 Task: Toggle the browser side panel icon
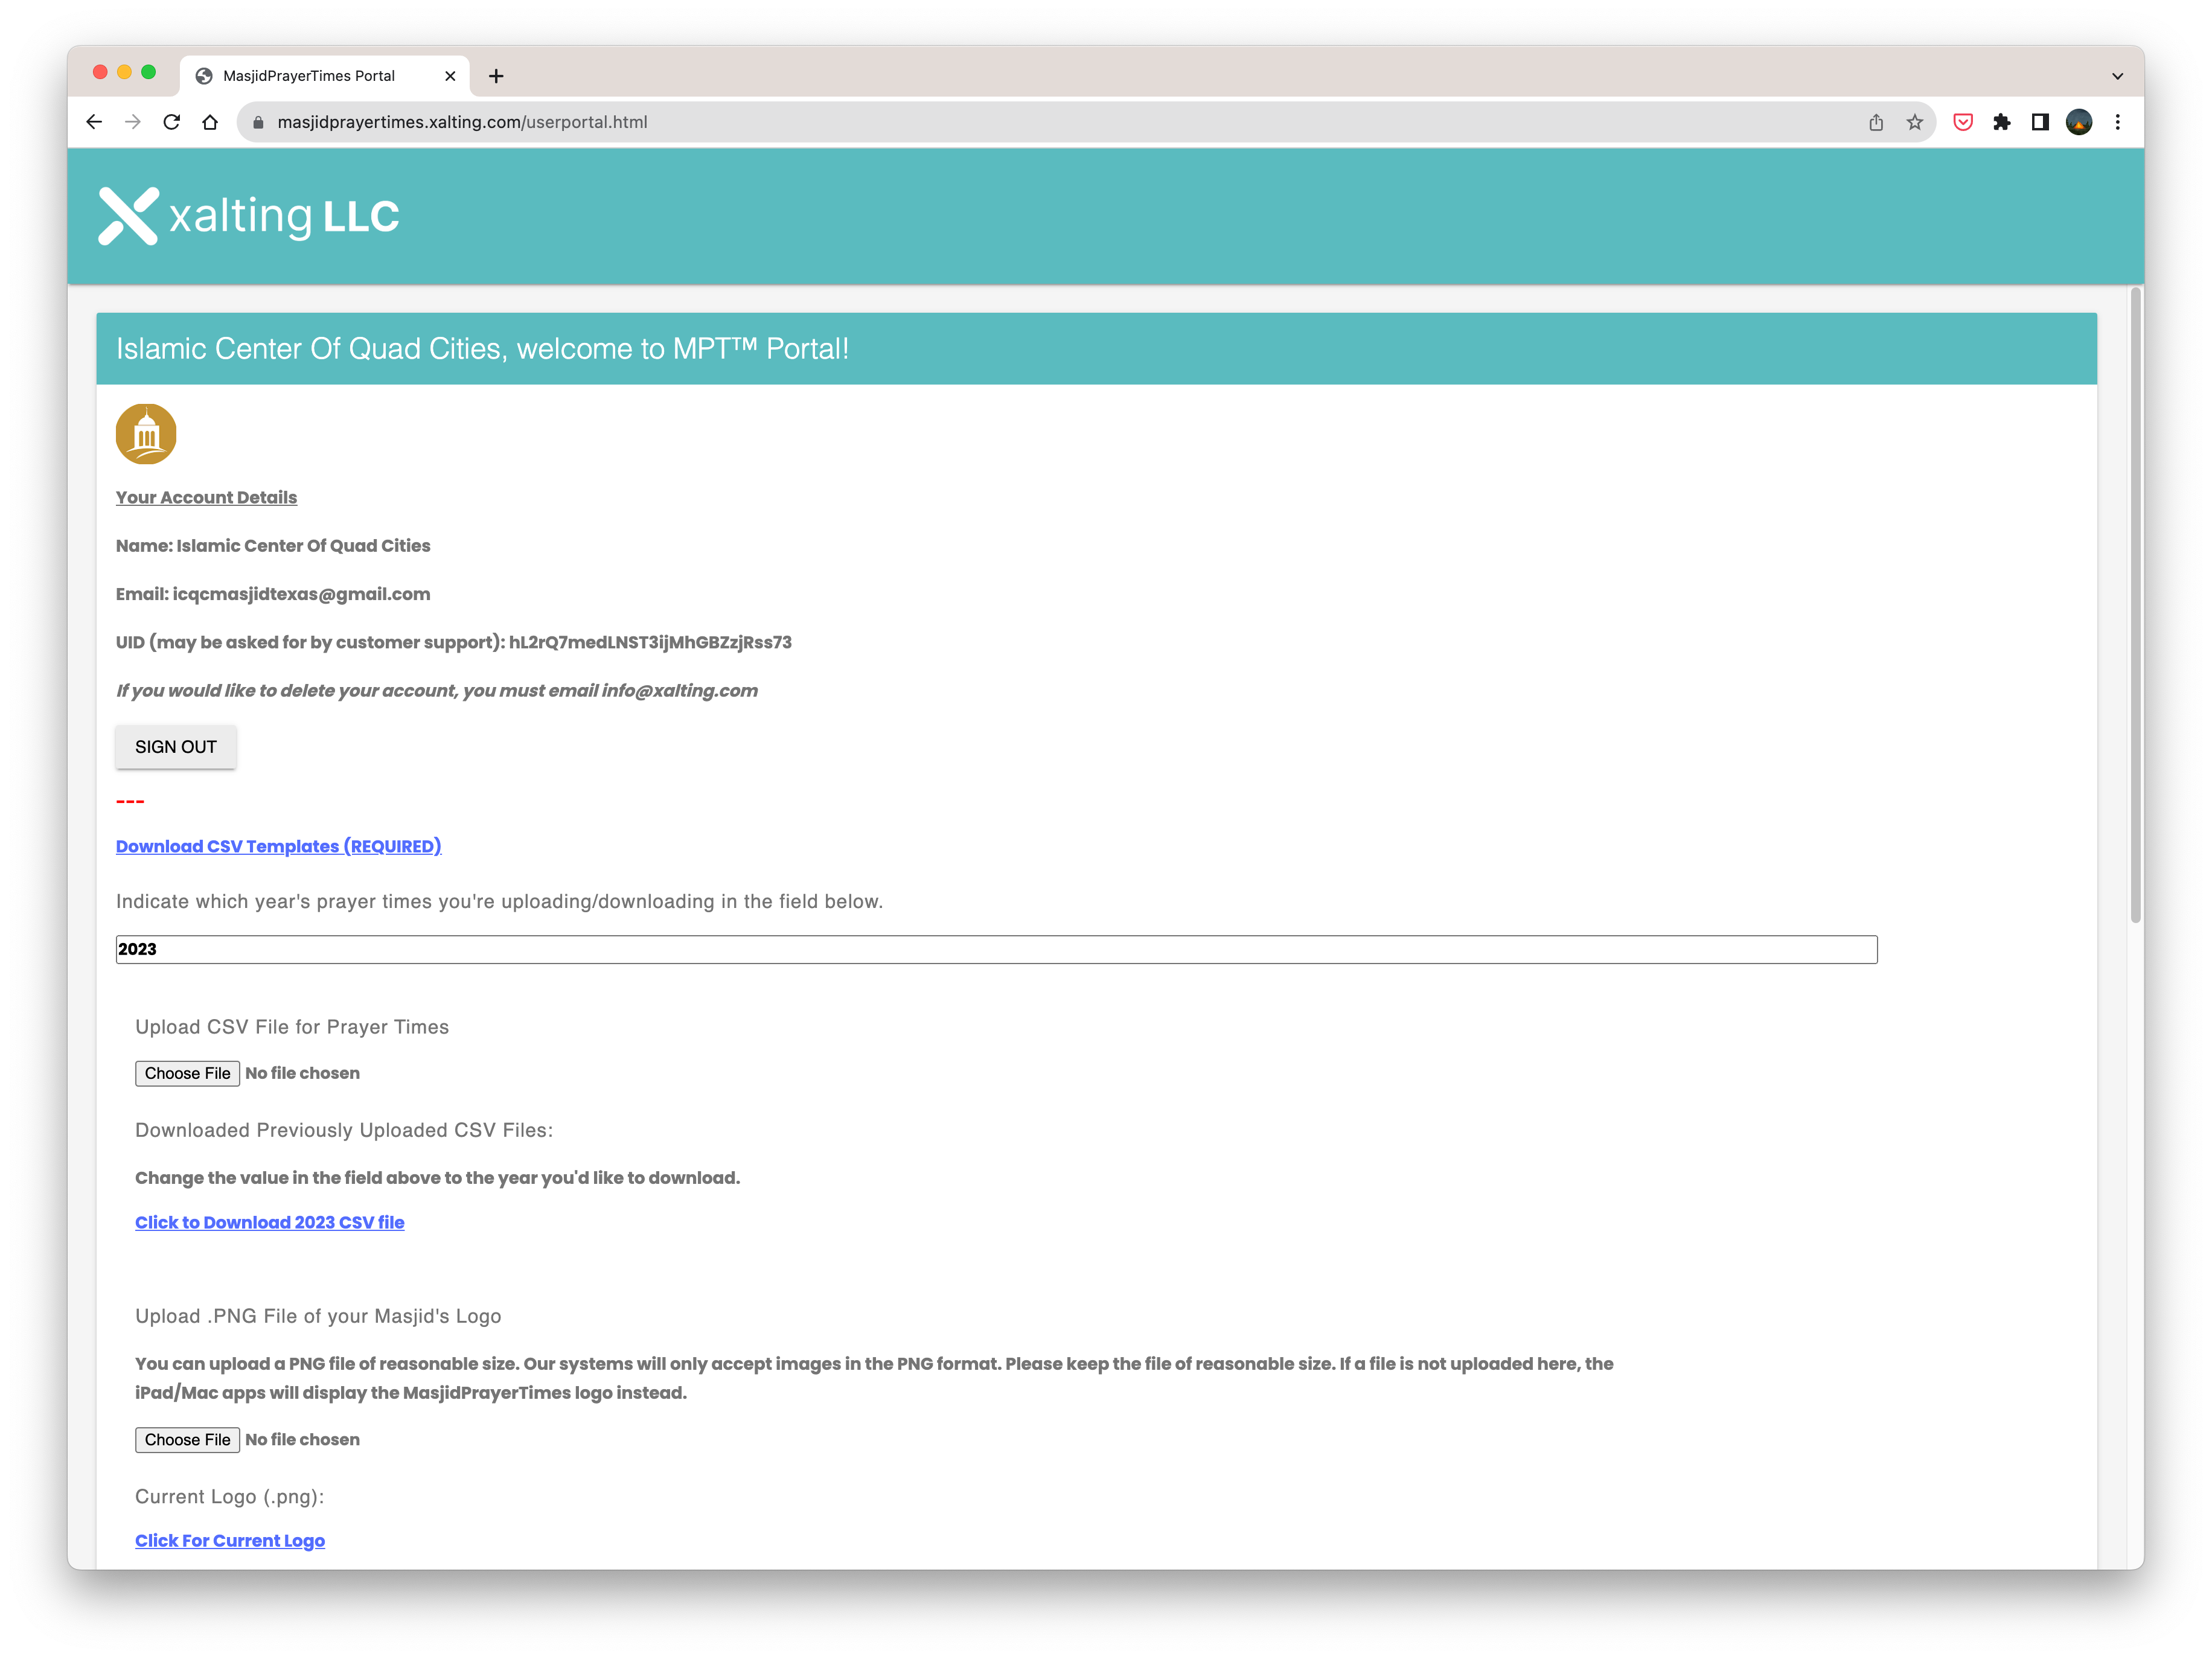pos(2040,122)
